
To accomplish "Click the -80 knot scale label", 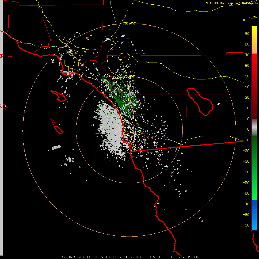I will [x=246, y=215].
